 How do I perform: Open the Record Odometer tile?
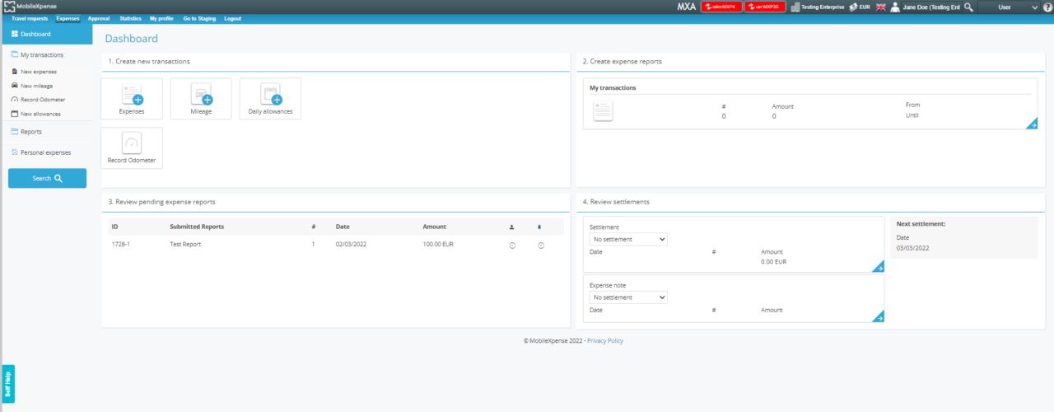pos(132,147)
